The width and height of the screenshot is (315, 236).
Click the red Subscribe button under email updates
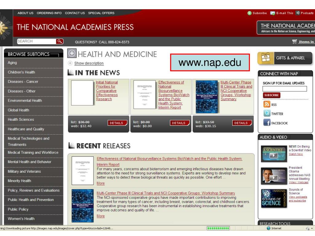tap(271, 95)
